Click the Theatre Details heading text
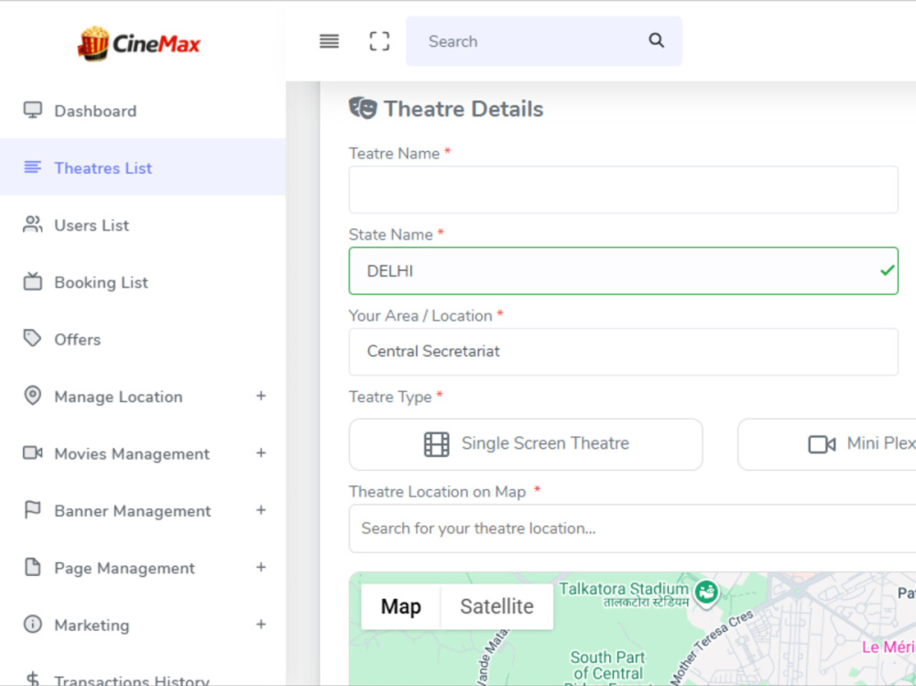Viewport: 916px width, 686px height. point(463,109)
